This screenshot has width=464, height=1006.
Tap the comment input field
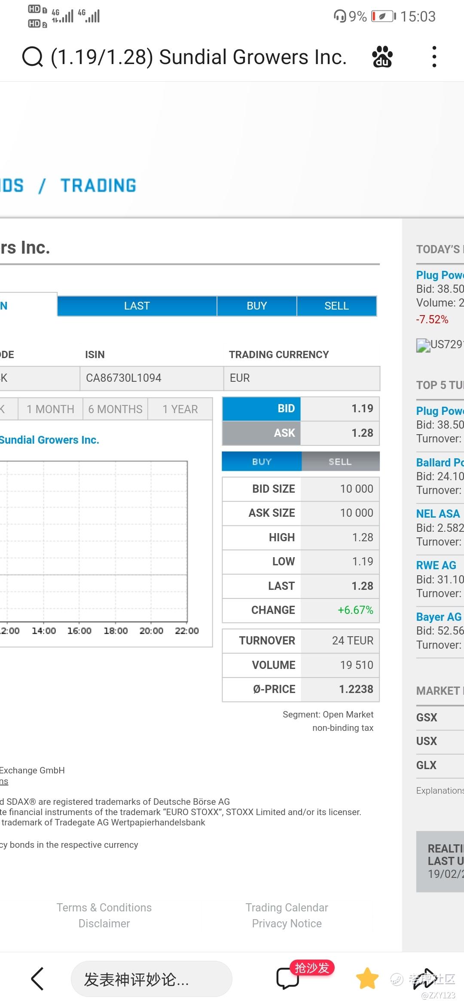coord(152,979)
